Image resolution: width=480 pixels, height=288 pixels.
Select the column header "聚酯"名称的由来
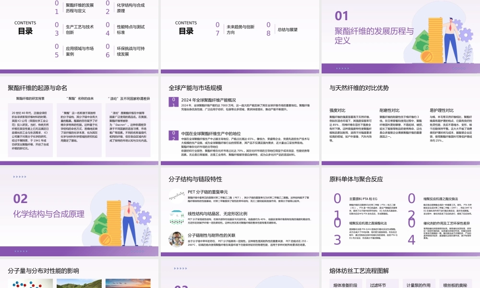pos(80,98)
